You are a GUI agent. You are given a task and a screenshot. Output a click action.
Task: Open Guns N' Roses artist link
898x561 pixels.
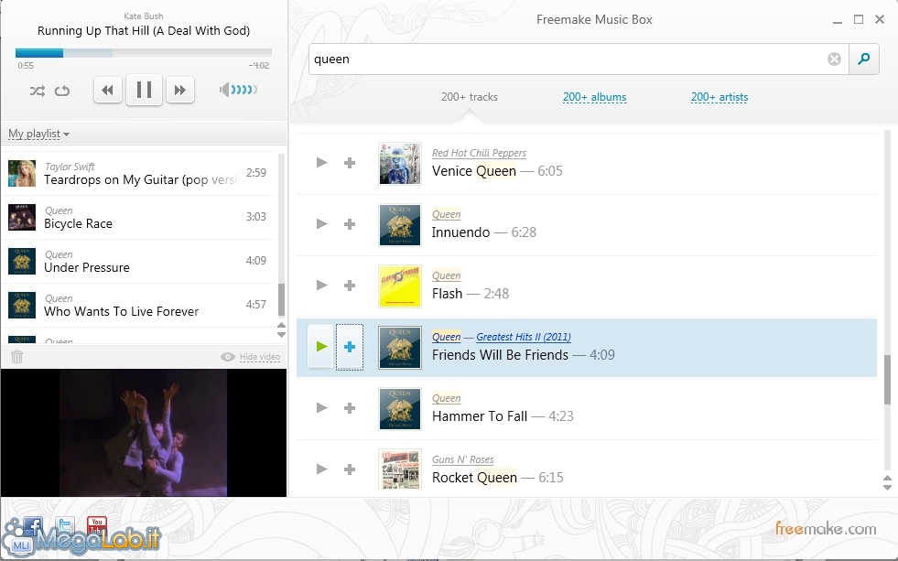[x=463, y=459]
